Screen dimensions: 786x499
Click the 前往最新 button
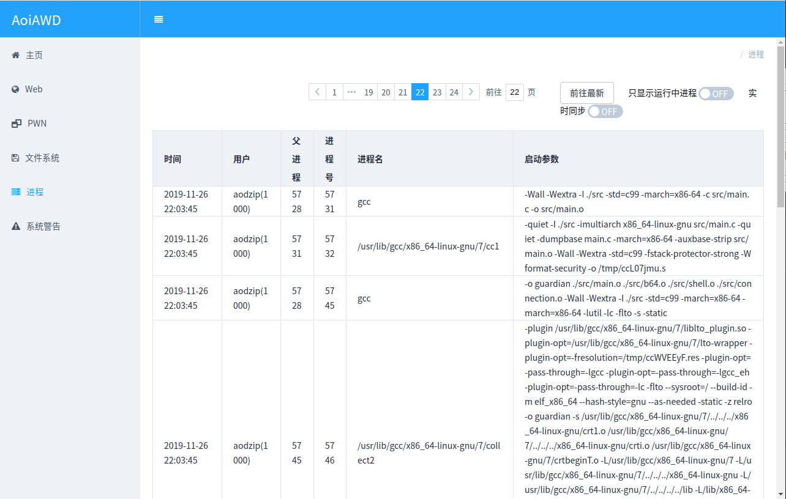click(587, 93)
